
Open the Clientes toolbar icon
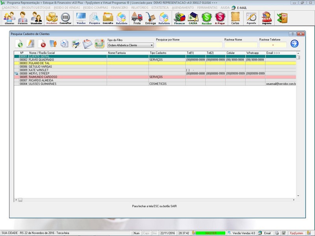(x=9, y=18)
